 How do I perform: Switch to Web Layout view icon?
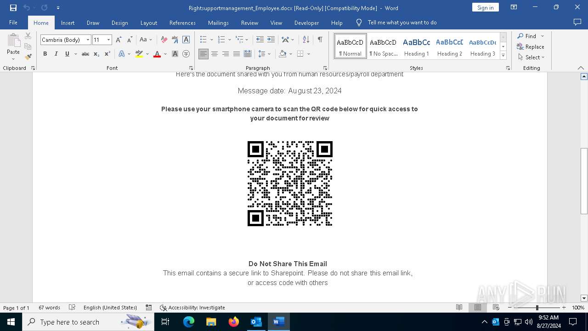click(x=496, y=308)
